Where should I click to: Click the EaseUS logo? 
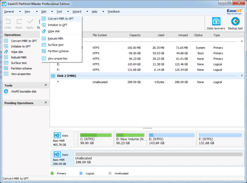click(x=234, y=12)
